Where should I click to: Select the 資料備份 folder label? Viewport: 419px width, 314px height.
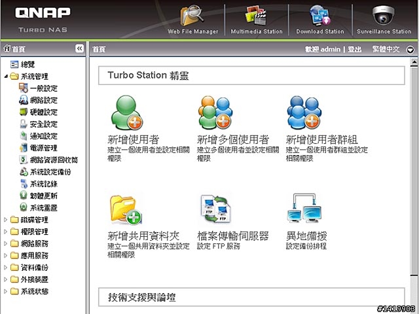coord(35,268)
